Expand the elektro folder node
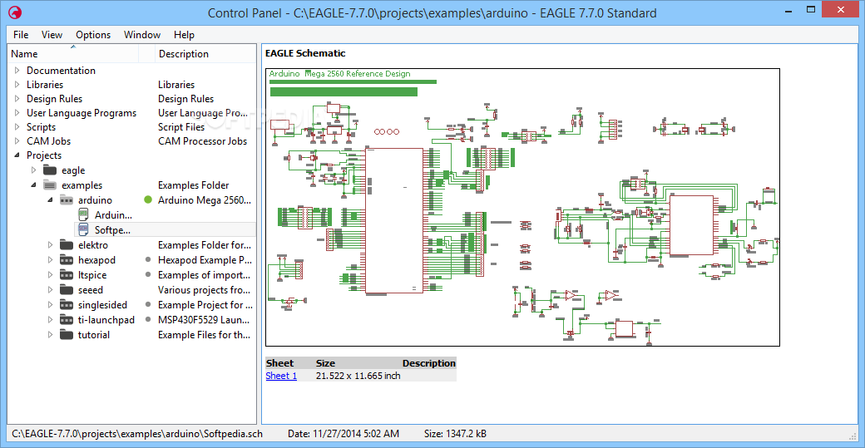The width and height of the screenshot is (865, 448). (x=50, y=244)
